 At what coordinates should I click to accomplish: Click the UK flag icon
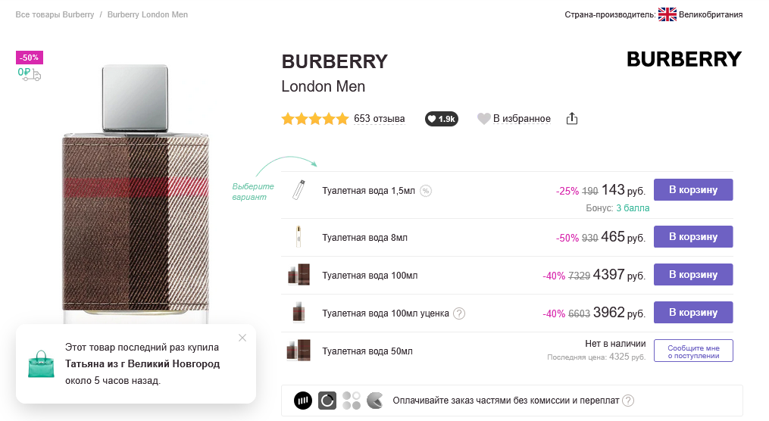[x=667, y=14]
